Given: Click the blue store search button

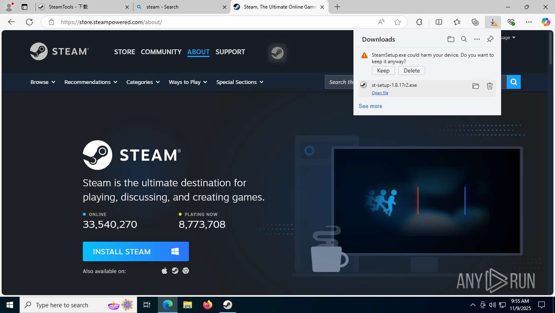Looking at the screenshot, I should tap(514, 82).
